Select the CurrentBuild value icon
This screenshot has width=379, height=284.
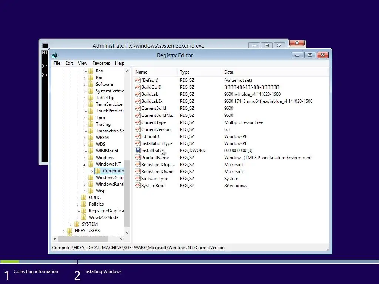[138, 108]
